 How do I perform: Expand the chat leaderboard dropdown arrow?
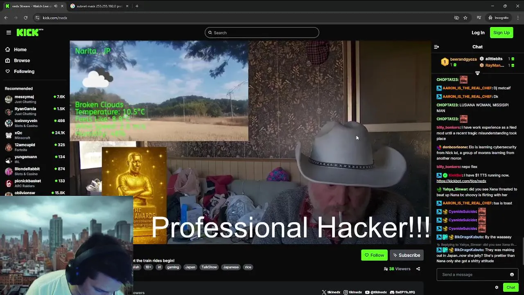tap(477, 73)
